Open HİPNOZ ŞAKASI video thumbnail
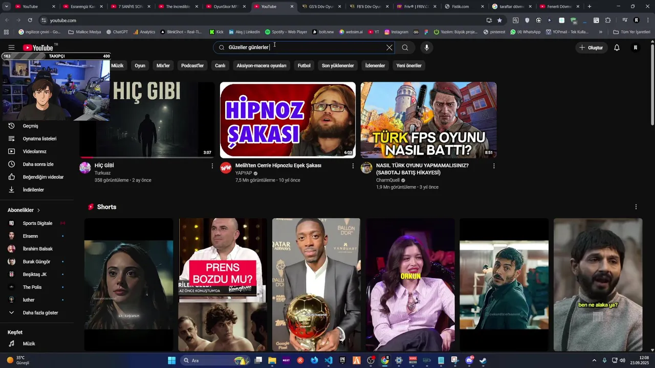 [288, 120]
